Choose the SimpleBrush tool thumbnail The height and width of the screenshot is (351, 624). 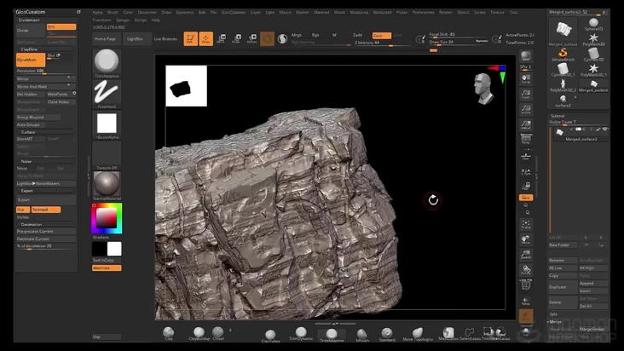point(563,55)
